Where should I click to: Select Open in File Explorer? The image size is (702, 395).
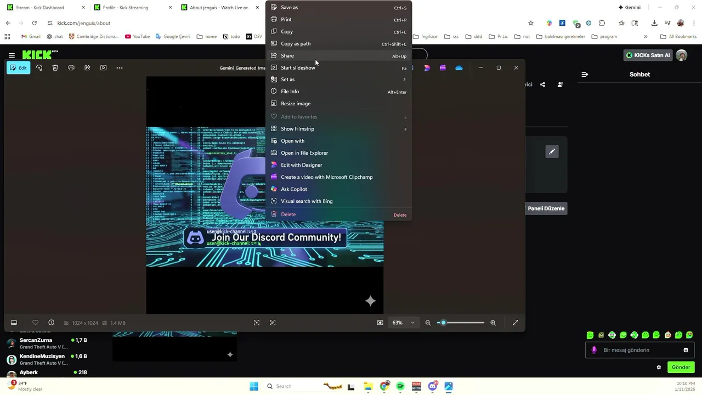click(338, 153)
